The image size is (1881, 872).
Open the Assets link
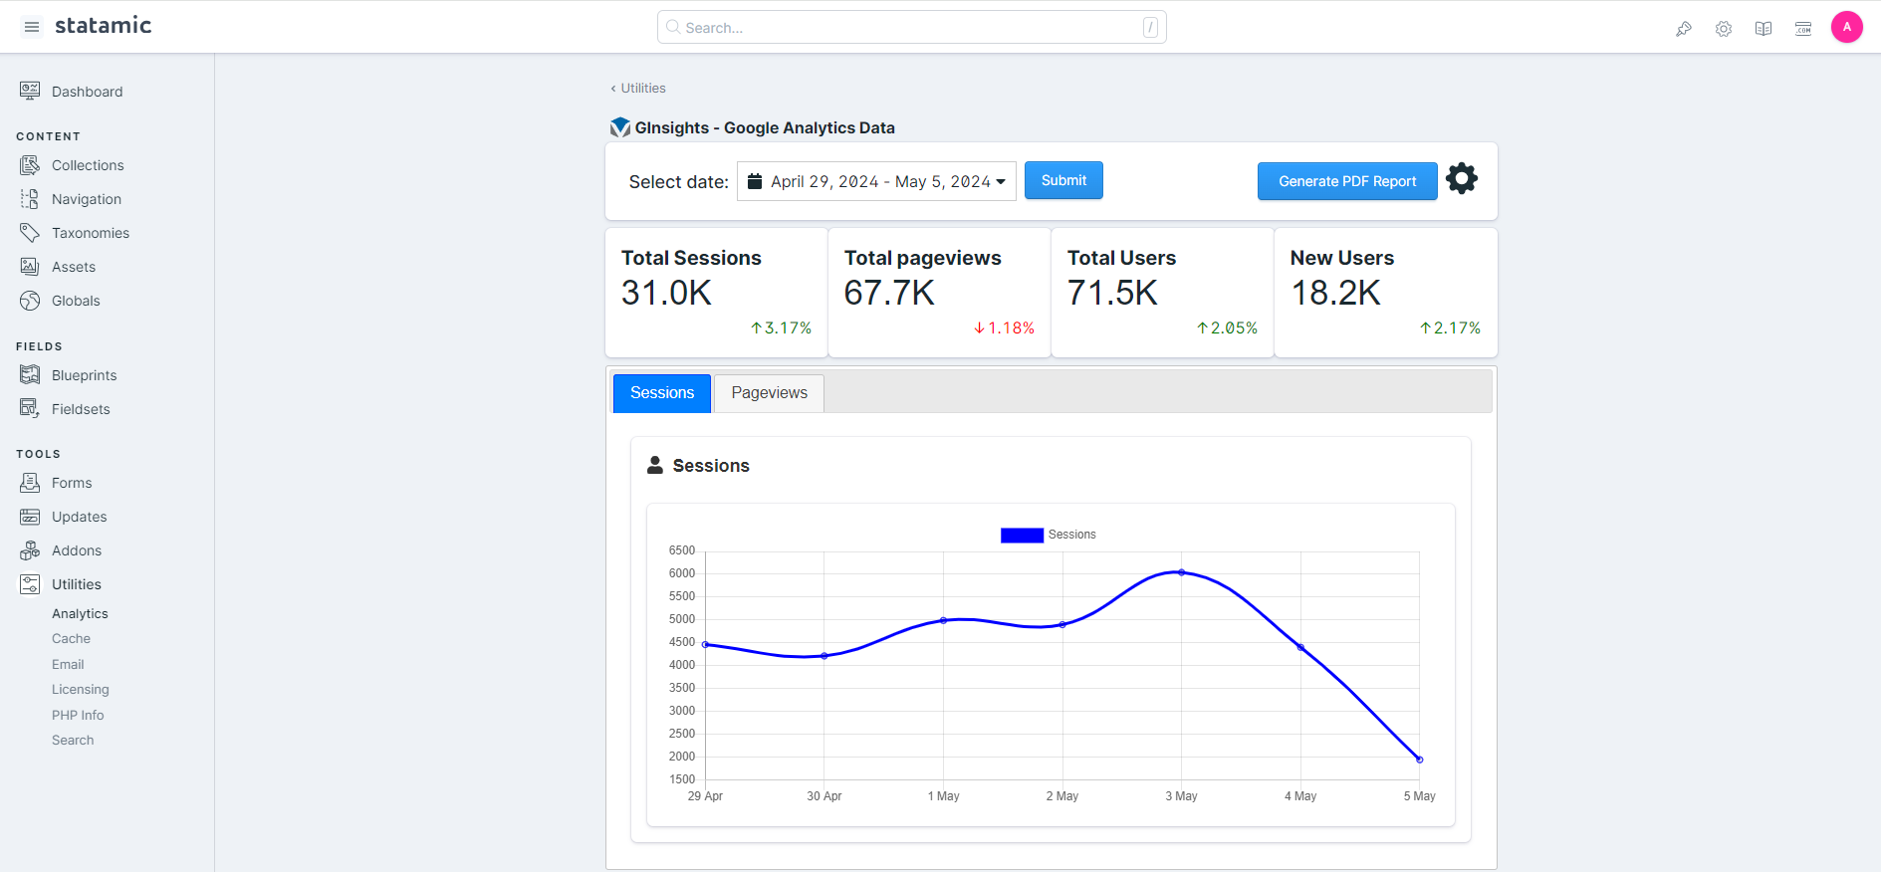coord(74,267)
